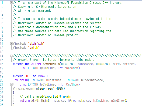Click the extern keyword on line 19
142x106 pixels.
(x=18, y=76)
